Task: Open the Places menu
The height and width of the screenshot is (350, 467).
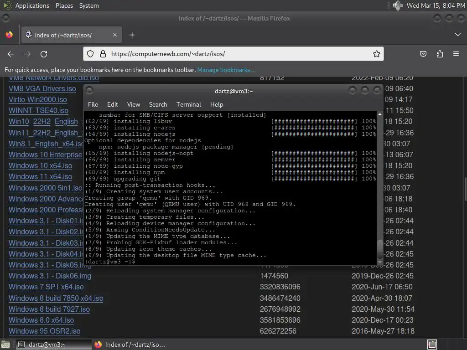Action: coord(64,5)
